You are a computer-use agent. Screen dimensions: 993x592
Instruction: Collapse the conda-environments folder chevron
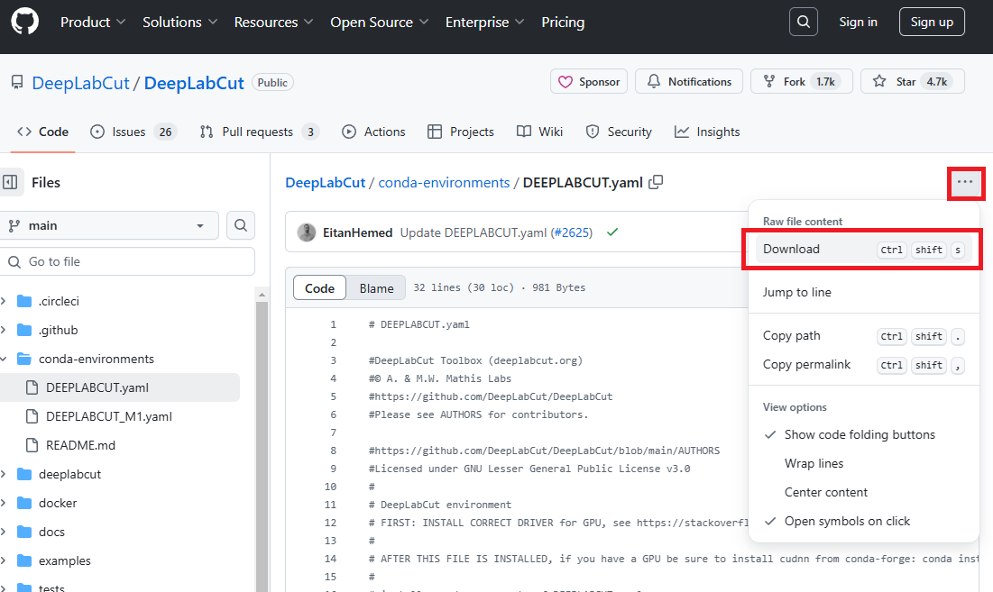(x=4, y=360)
